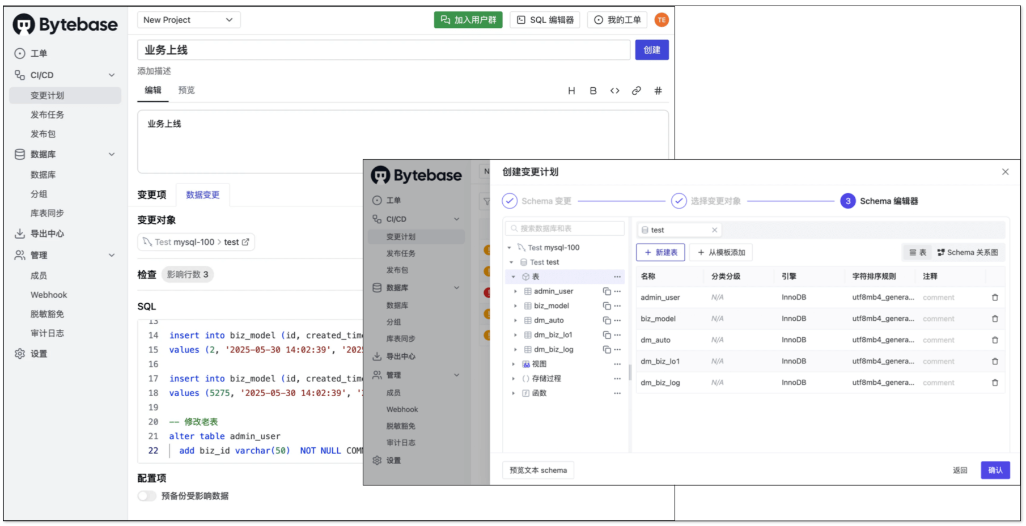Toggle the 预备份受影响数据 switch
Viewport: 1026px width, 526px height.
point(147,496)
